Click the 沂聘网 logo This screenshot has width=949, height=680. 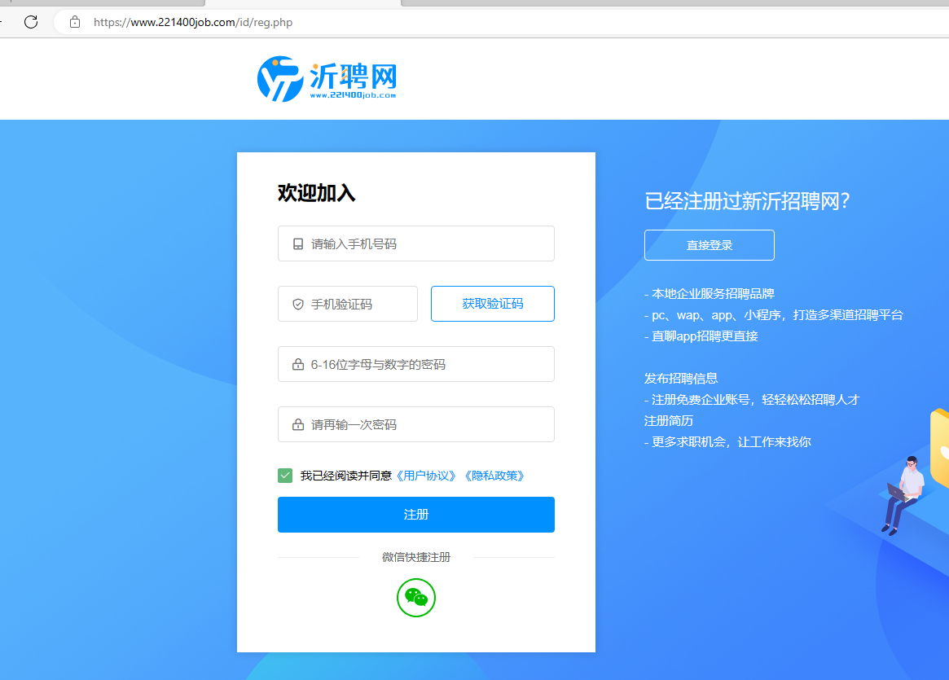click(327, 79)
